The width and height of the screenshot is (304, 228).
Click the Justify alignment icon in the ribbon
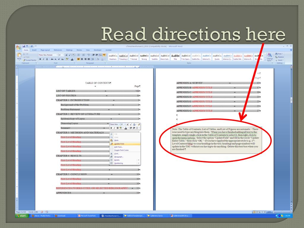[89, 59]
